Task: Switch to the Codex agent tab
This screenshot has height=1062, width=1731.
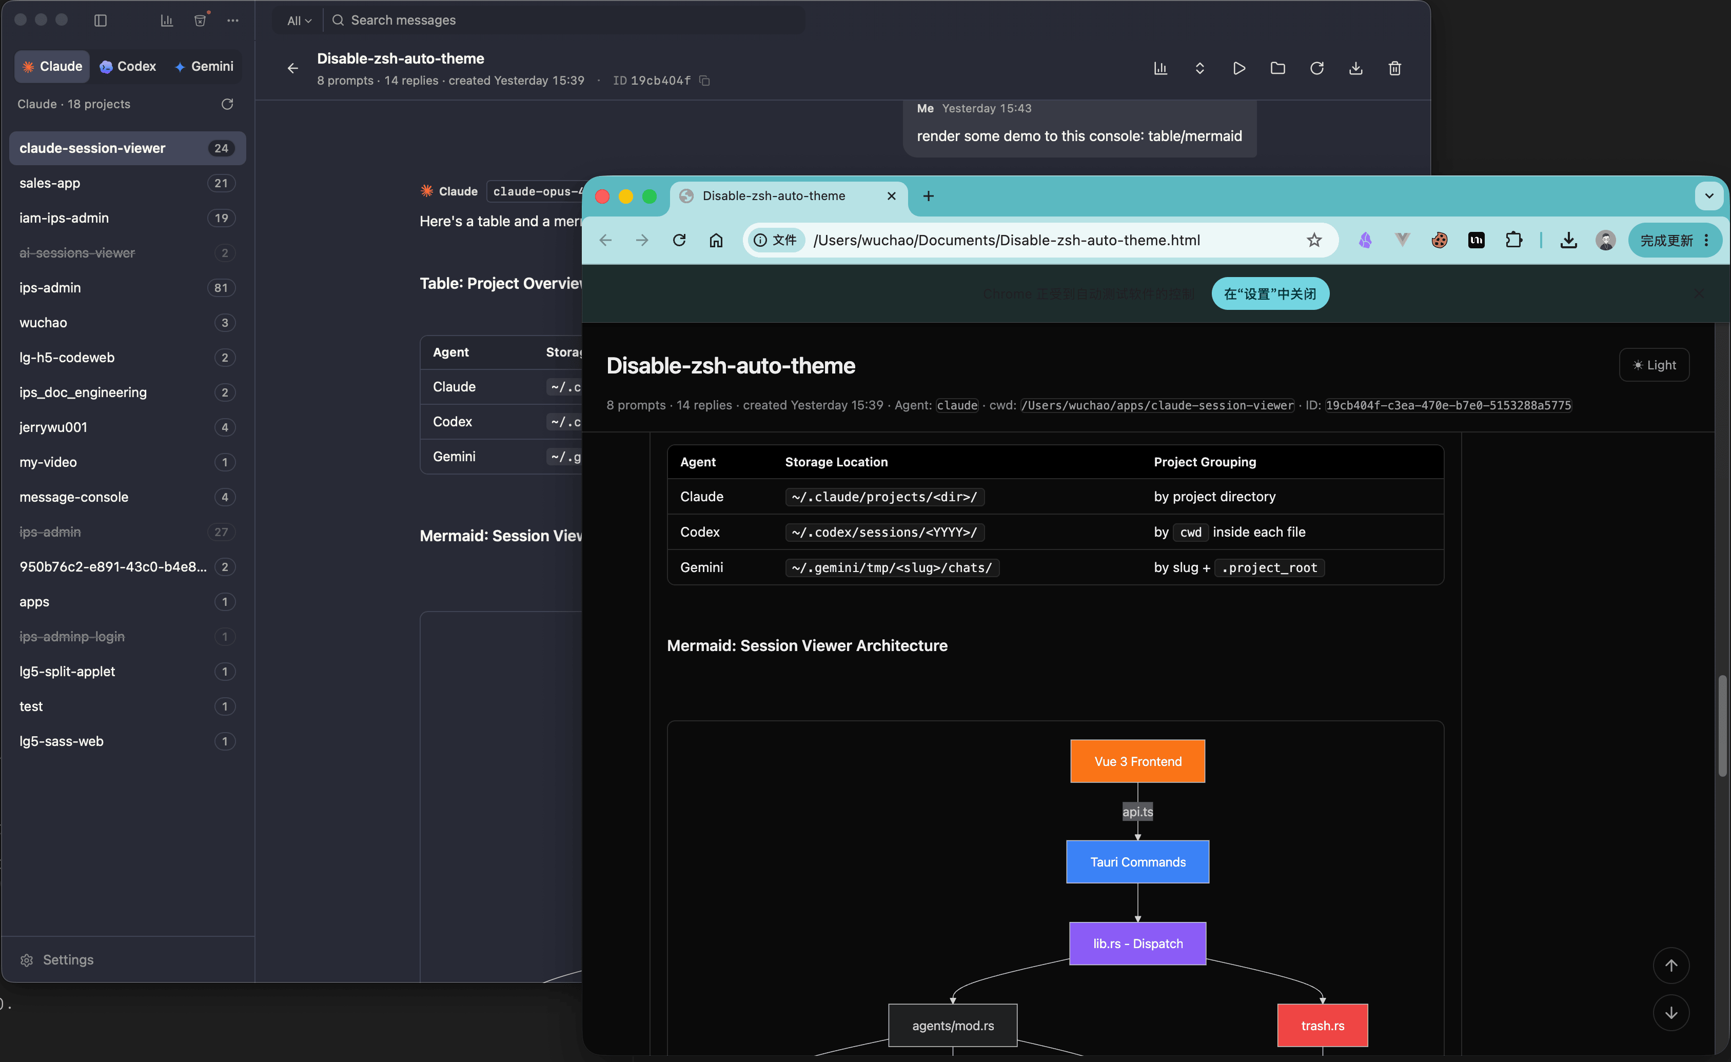Action: (x=128, y=67)
